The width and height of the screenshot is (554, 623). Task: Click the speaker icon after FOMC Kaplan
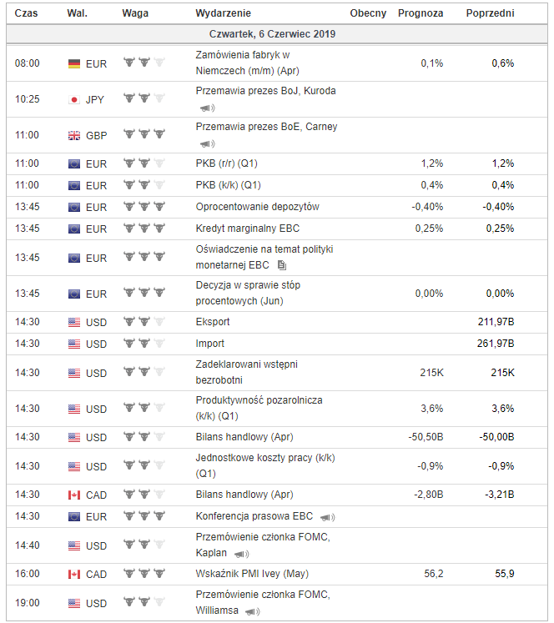pos(241,553)
